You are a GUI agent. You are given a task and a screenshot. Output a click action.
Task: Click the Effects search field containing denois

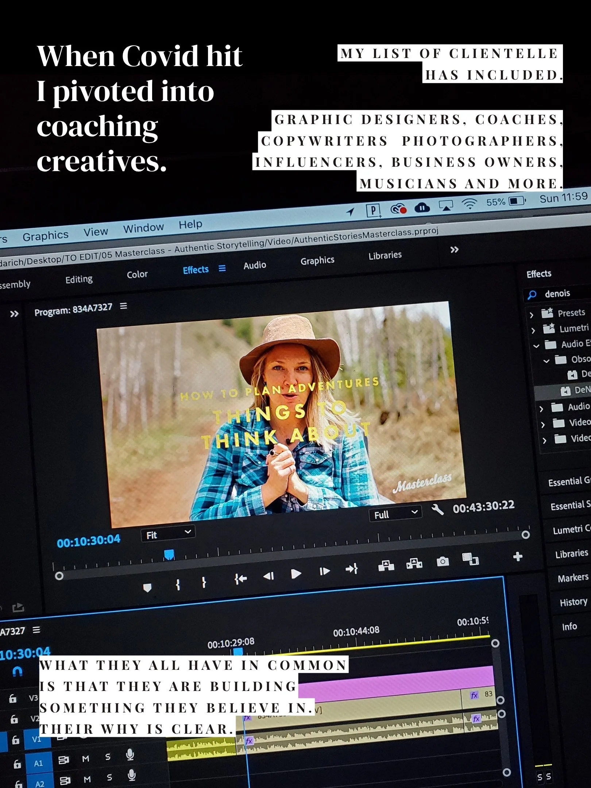click(x=557, y=294)
